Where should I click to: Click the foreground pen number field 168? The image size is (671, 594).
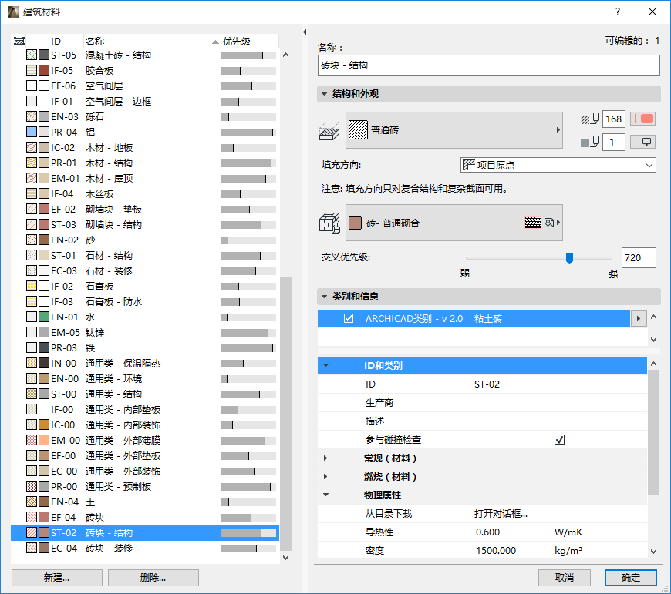pos(614,119)
